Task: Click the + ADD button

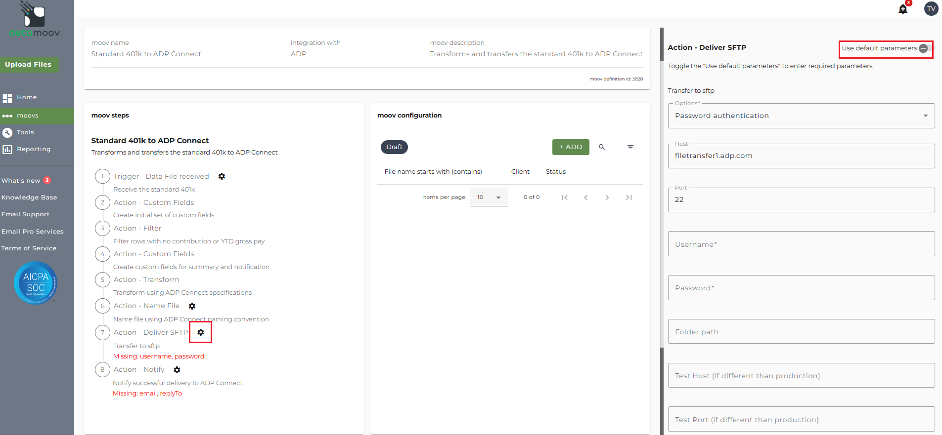Action: pos(571,147)
